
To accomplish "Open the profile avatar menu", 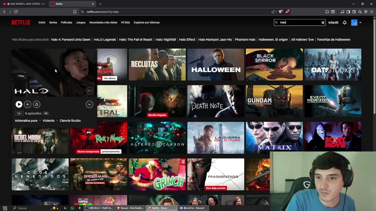I will click(x=354, y=23).
